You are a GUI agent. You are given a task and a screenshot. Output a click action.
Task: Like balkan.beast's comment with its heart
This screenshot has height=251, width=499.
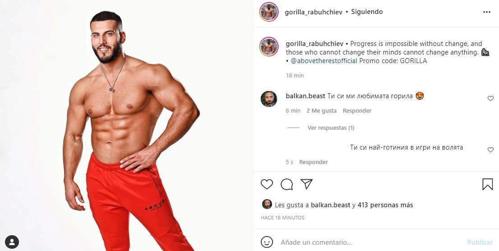(x=490, y=99)
